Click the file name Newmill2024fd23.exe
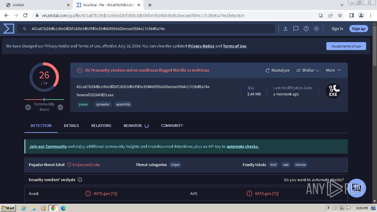The height and width of the screenshot is (212, 377). coord(95,95)
